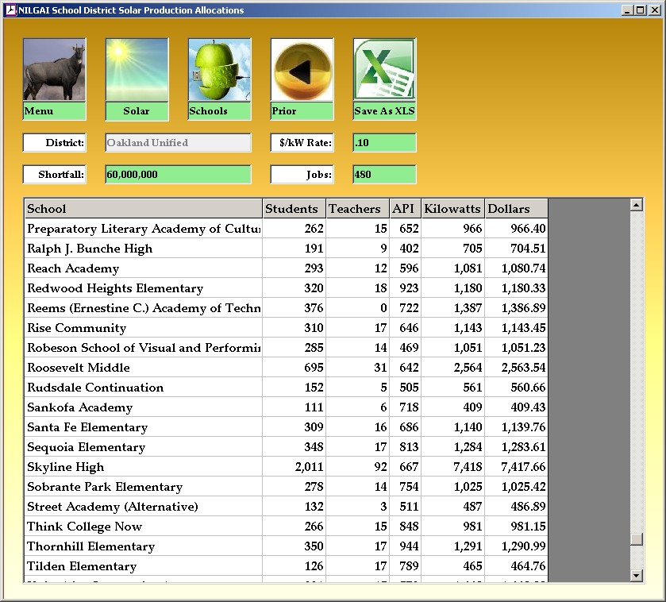Click Sequoia Elementary's Kilowatts value 1,284
666x602 pixels.
coord(468,447)
